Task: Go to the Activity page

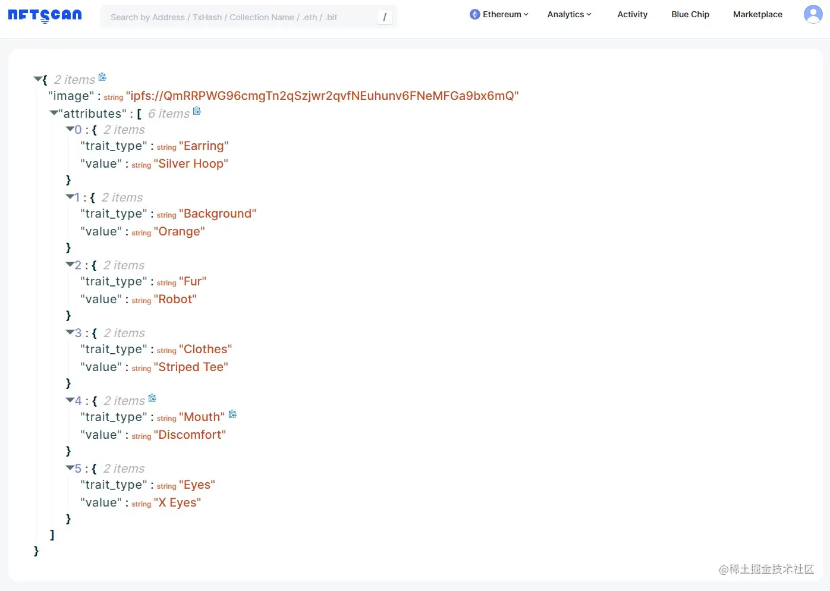Action: (x=632, y=14)
